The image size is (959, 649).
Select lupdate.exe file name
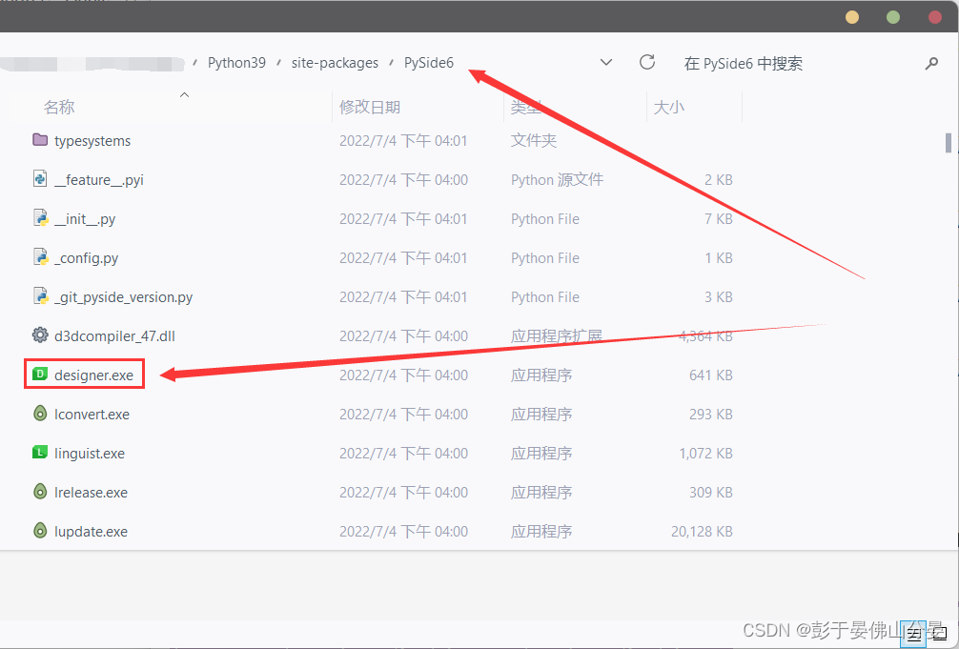[x=91, y=532]
